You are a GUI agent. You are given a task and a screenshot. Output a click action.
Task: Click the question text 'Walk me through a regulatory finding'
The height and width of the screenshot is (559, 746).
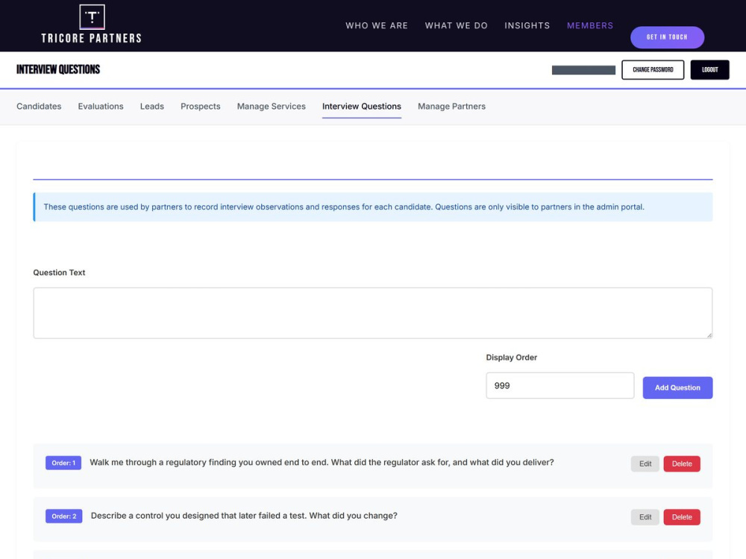pyautogui.click(x=322, y=463)
